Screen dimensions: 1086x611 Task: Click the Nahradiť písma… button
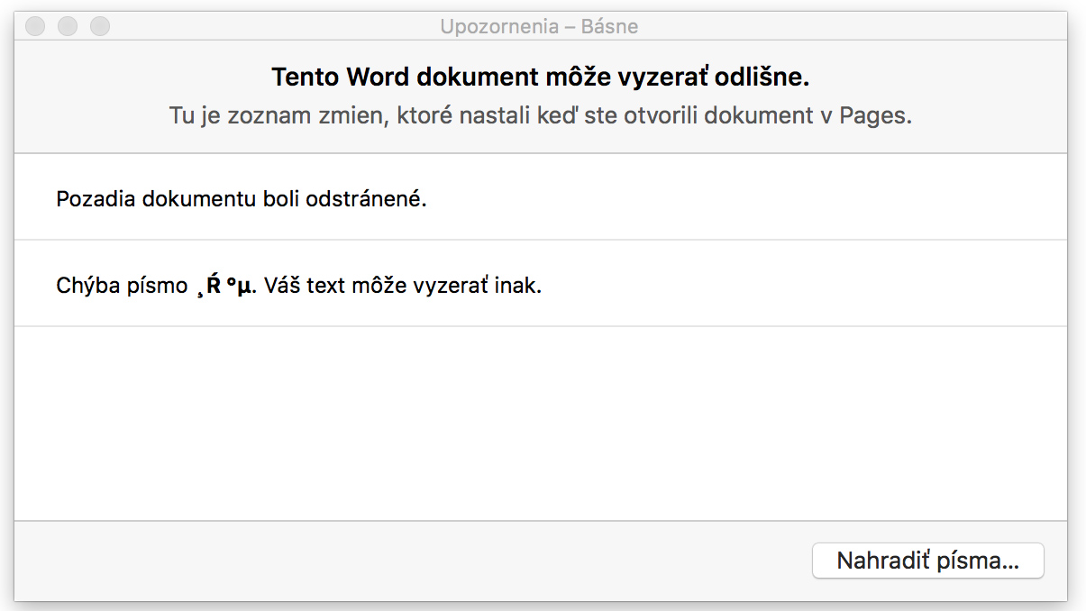pyautogui.click(x=927, y=561)
